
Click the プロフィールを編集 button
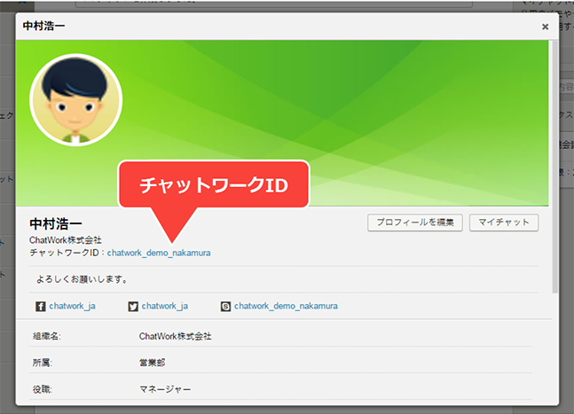pyautogui.click(x=415, y=223)
